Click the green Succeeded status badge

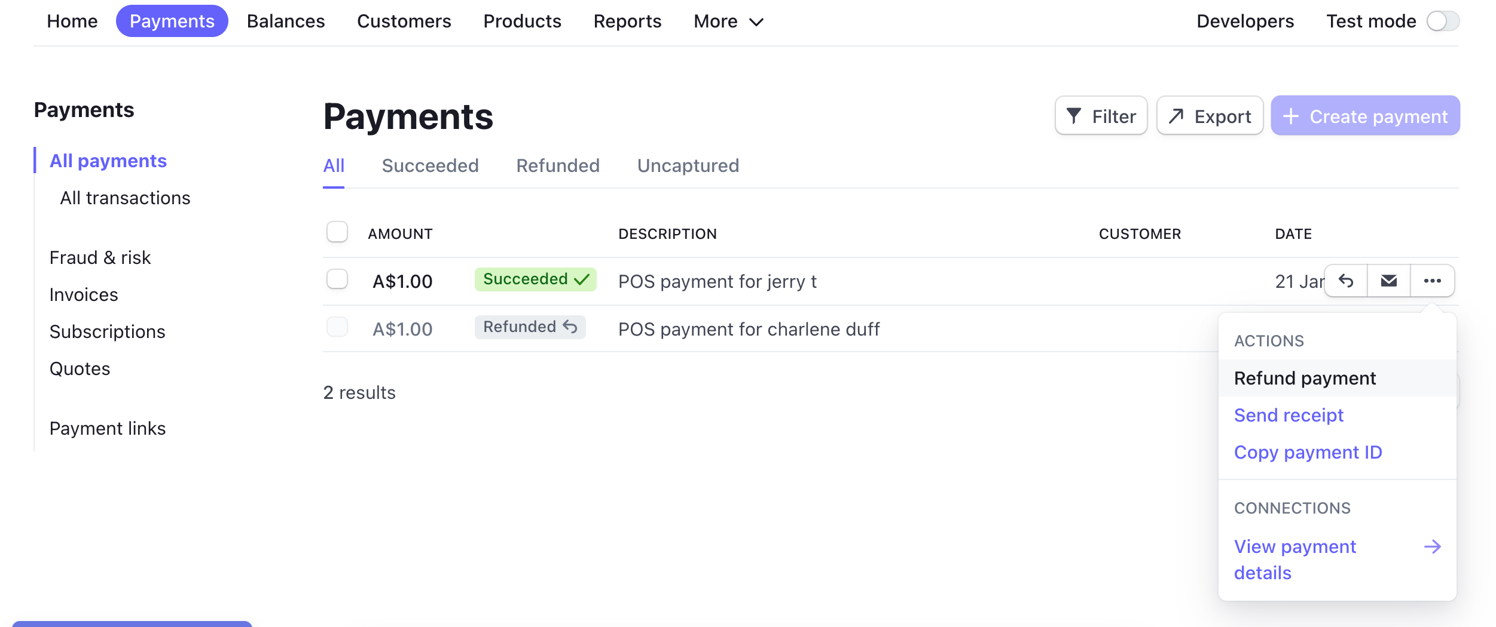click(x=535, y=279)
